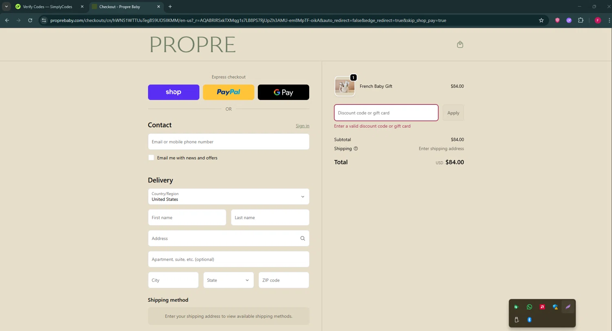The width and height of the screenshot is (612, 331).
Task: Pay with PayPal button
Action: tap(228, 92)
